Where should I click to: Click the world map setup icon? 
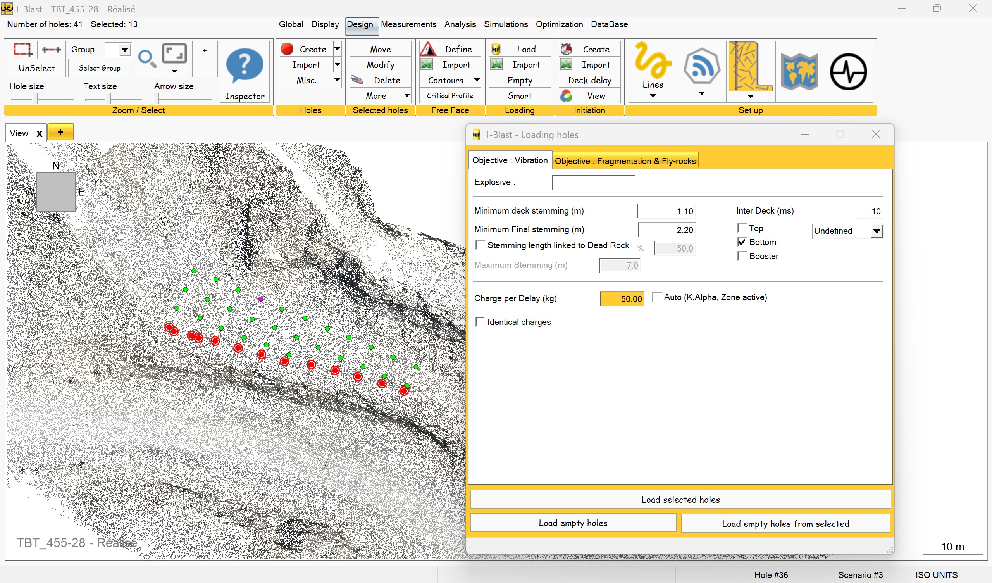click(799, 72)
